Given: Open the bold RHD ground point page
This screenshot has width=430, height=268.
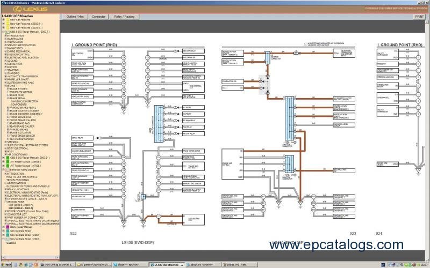Looking at the screenshot, I should tap(20, 209).
